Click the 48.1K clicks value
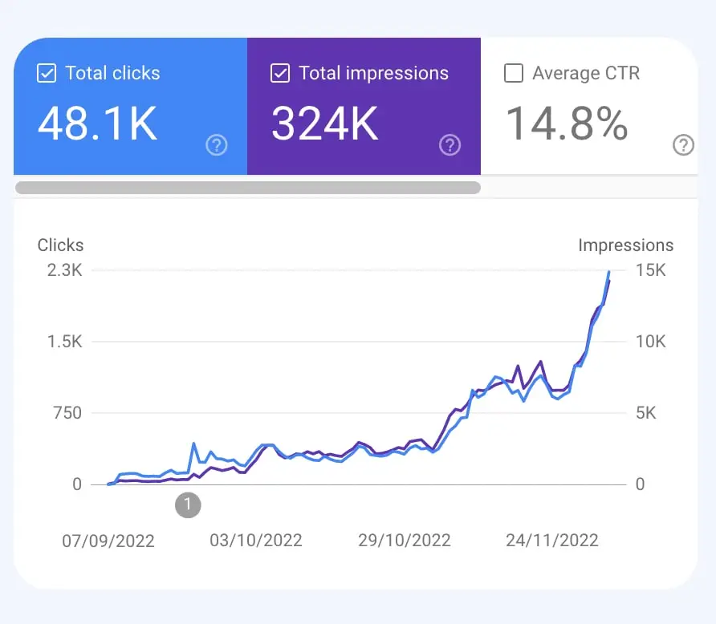This screenshot has height=624, width=716. pos(97,125)
